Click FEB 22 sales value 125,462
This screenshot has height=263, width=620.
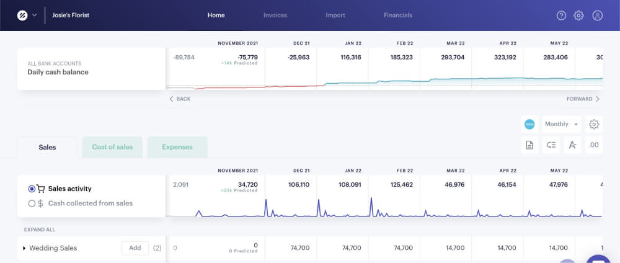(402, 185)
